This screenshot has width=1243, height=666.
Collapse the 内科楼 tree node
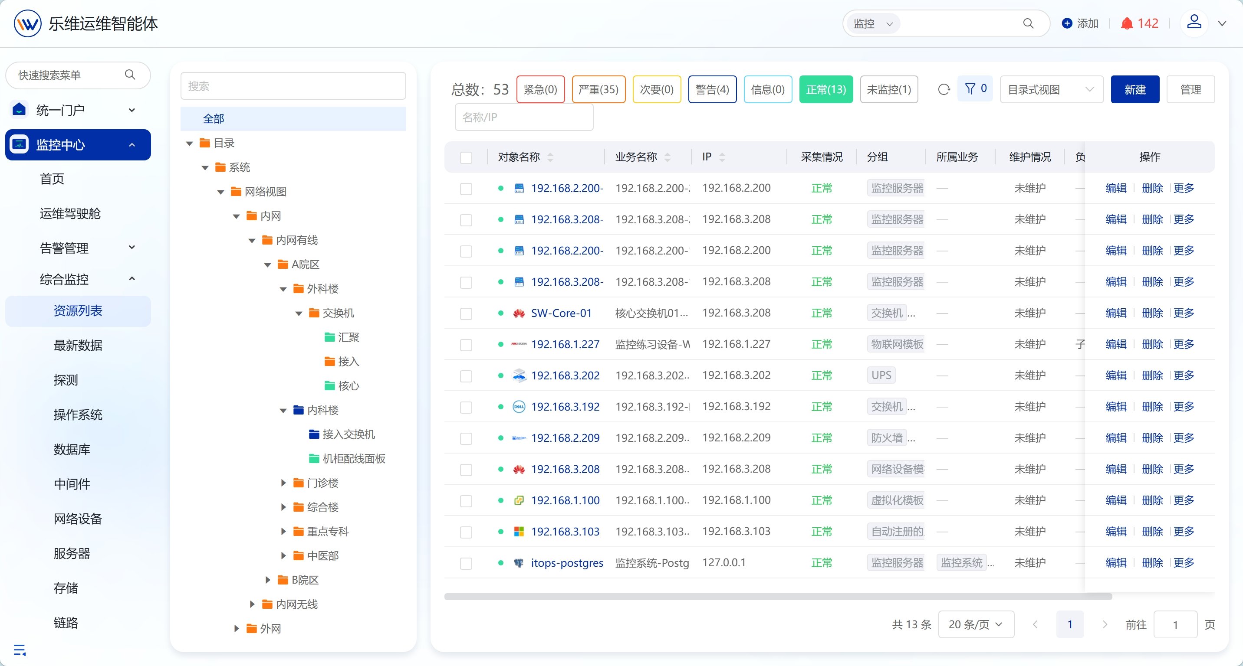pyautogui.click(x=283, y=411)
